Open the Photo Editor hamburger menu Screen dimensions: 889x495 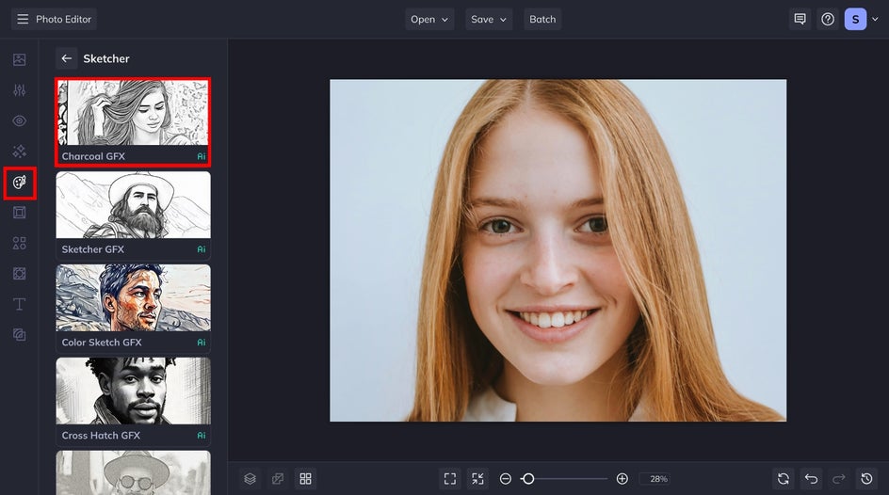click(23, 19)
